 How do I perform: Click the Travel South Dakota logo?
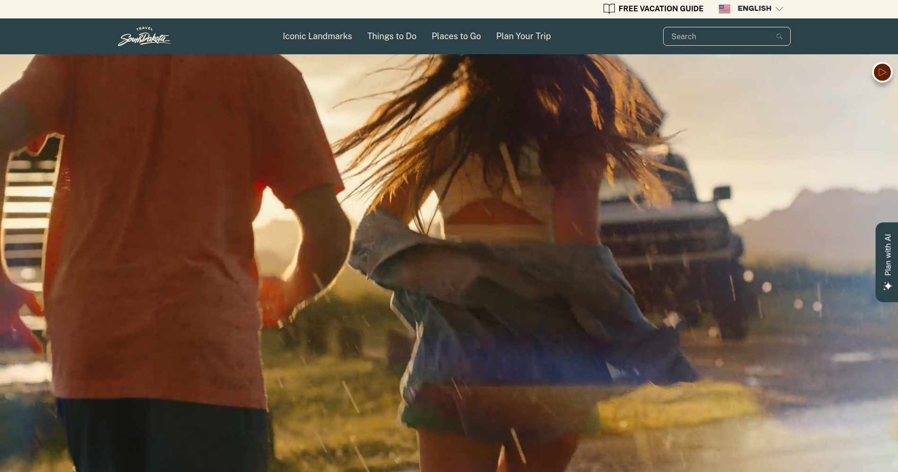(144, 36)
